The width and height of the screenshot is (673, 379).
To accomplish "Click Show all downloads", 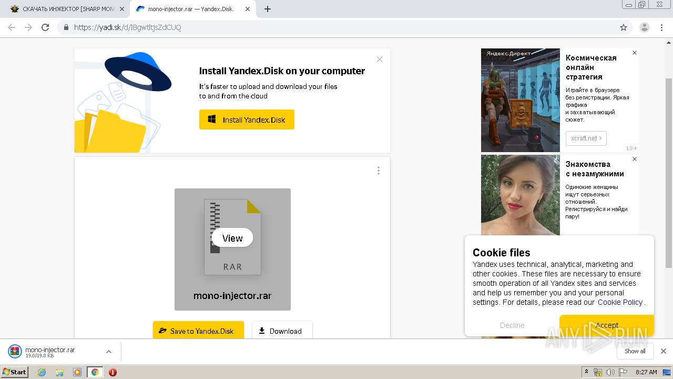I will tap(635, 351).
